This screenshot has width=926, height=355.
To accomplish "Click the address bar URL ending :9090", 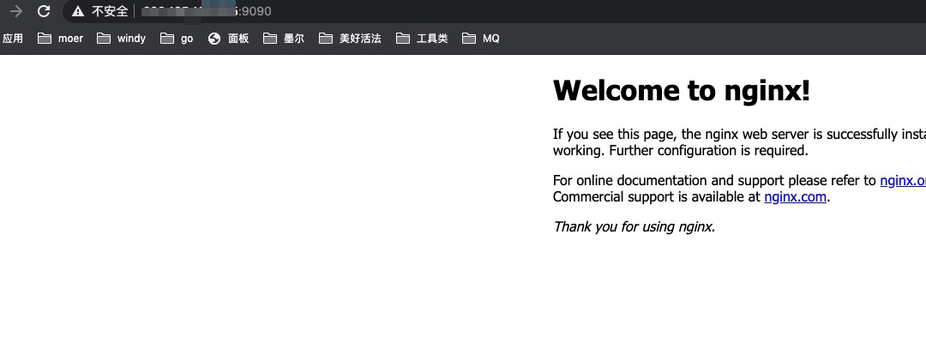I will pyautogui.click(x=207, y=10).
